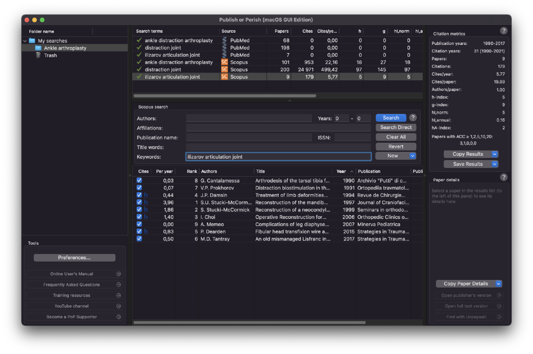This screenshot has height=354, width=533.
Task: Click horizontal scrollbar under searches list
Action: (225, 95)
